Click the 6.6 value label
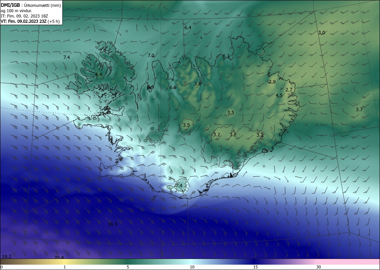The image size is (380, 270). (173, 88)
